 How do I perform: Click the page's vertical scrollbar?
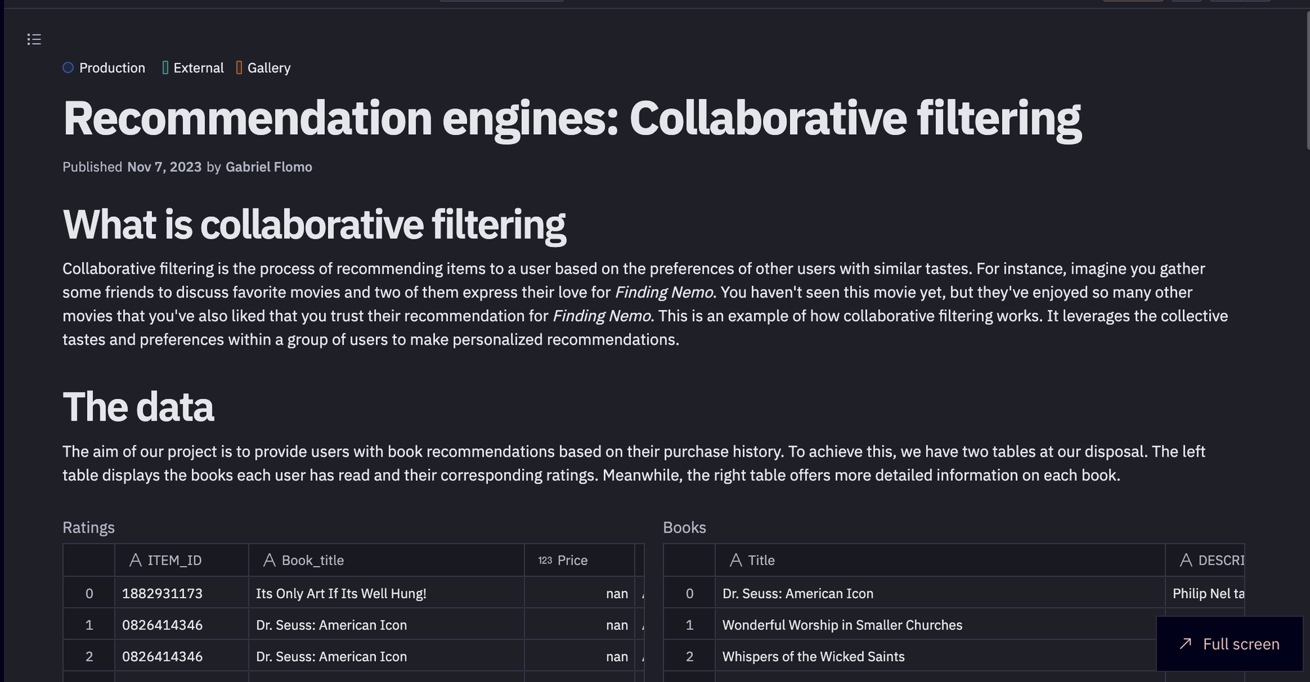coord(1307,79)
